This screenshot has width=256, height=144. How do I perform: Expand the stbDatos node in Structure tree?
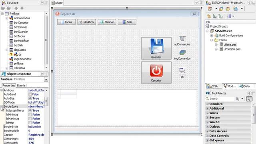click(7, 68)
